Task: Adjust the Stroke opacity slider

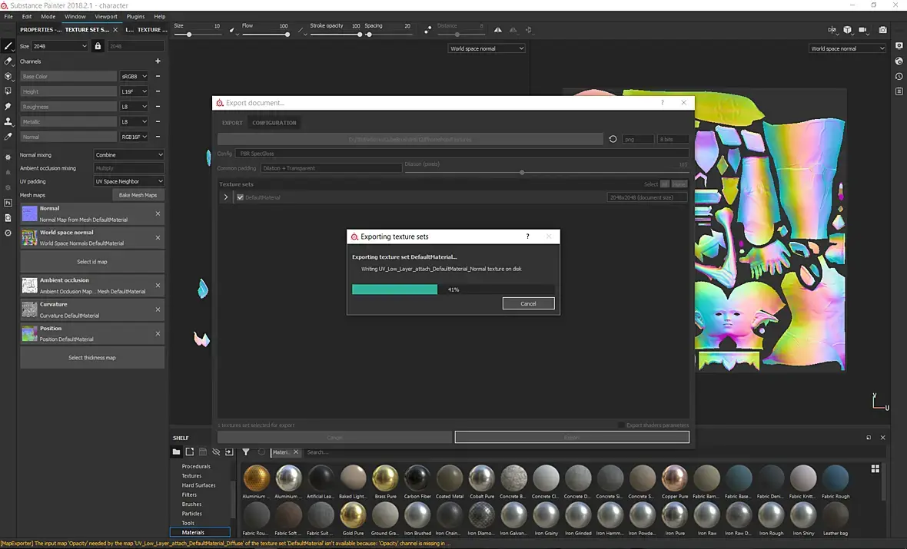Action: coord(335,35)
